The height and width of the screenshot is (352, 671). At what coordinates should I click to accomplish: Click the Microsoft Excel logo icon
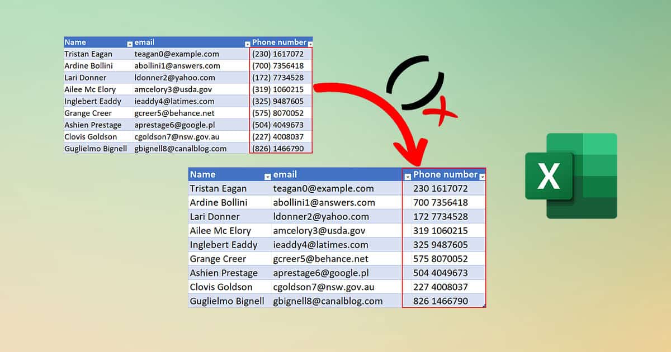(x=571, y=175)
